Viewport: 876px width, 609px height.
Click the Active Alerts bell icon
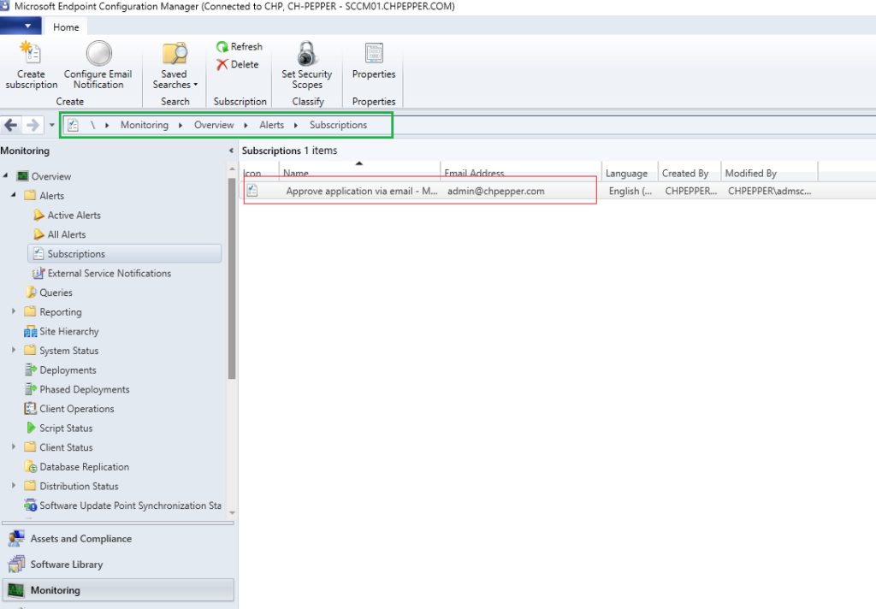click(38, 215)
